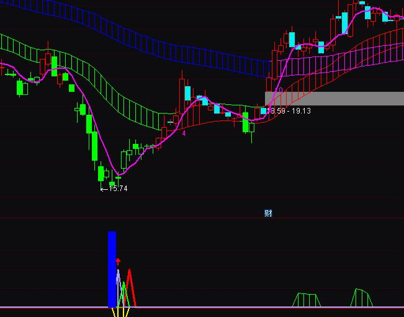The height and width of the screenshot is (317, 404).
Task: Click the divider between chart and indicator
Action: [x=202, y=218]
